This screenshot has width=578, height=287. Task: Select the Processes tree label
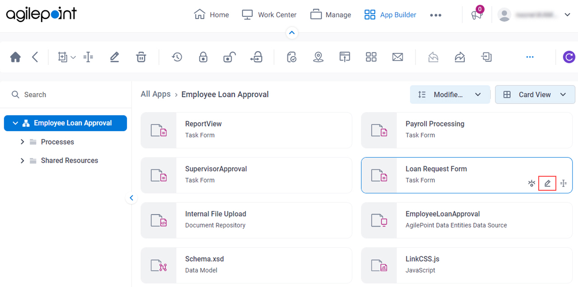pyautogui.click(x=57, y=142)
